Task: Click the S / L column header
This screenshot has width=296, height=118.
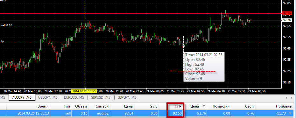Action: [x=146, y=106]
